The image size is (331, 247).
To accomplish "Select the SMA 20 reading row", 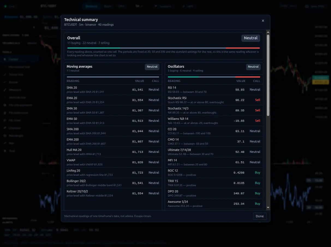I will coord(113,90).
